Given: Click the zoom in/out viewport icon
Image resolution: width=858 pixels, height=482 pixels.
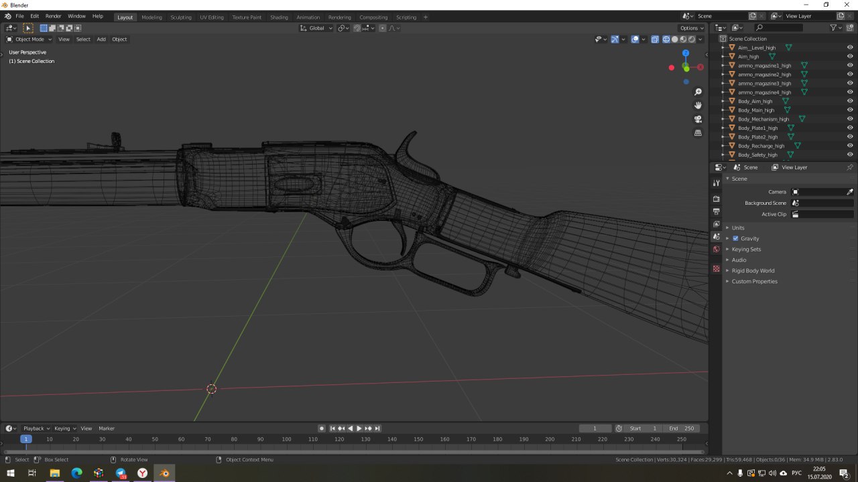Looking at the screenshot, I should pos(698,92).
